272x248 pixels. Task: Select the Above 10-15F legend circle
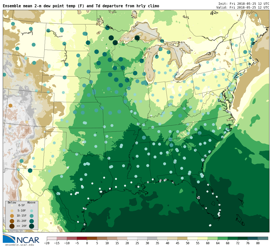point(31,216)
